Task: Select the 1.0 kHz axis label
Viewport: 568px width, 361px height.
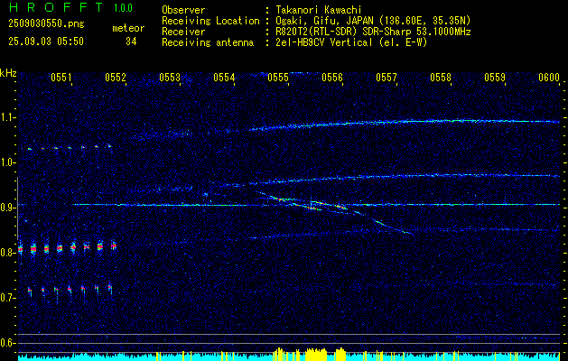Action: click(8, 162)
